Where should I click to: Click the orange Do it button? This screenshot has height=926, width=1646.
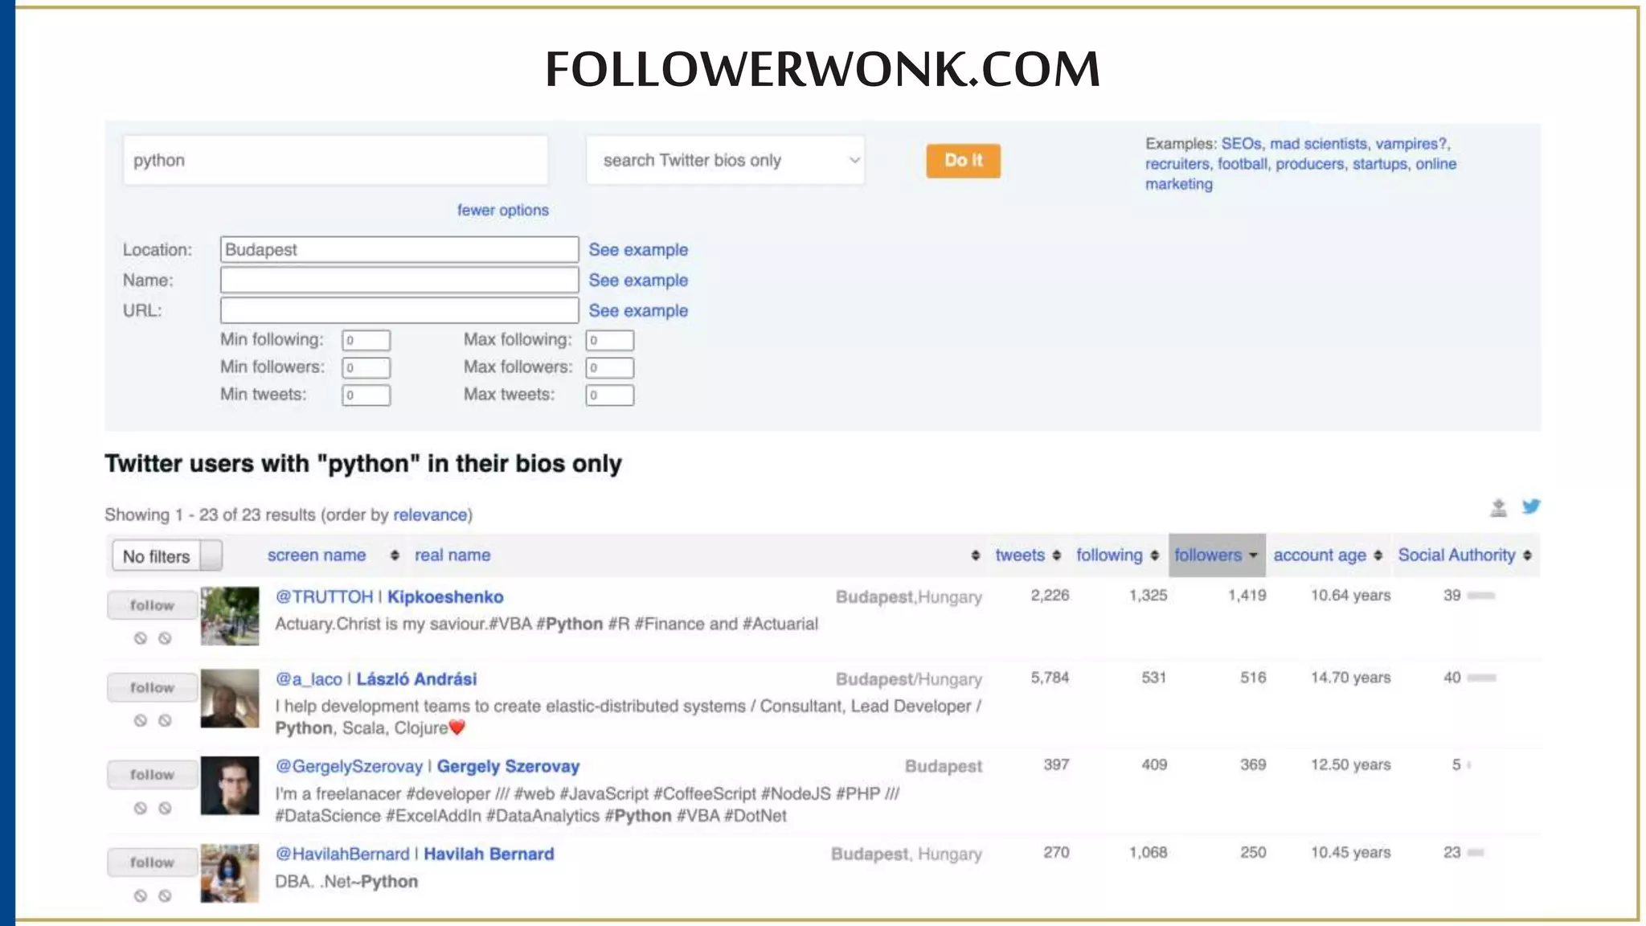coord(963,161)
